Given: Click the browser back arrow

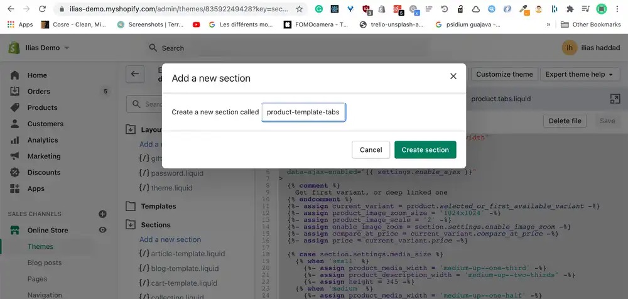Looking at the screenshot, I should (11, 9).
